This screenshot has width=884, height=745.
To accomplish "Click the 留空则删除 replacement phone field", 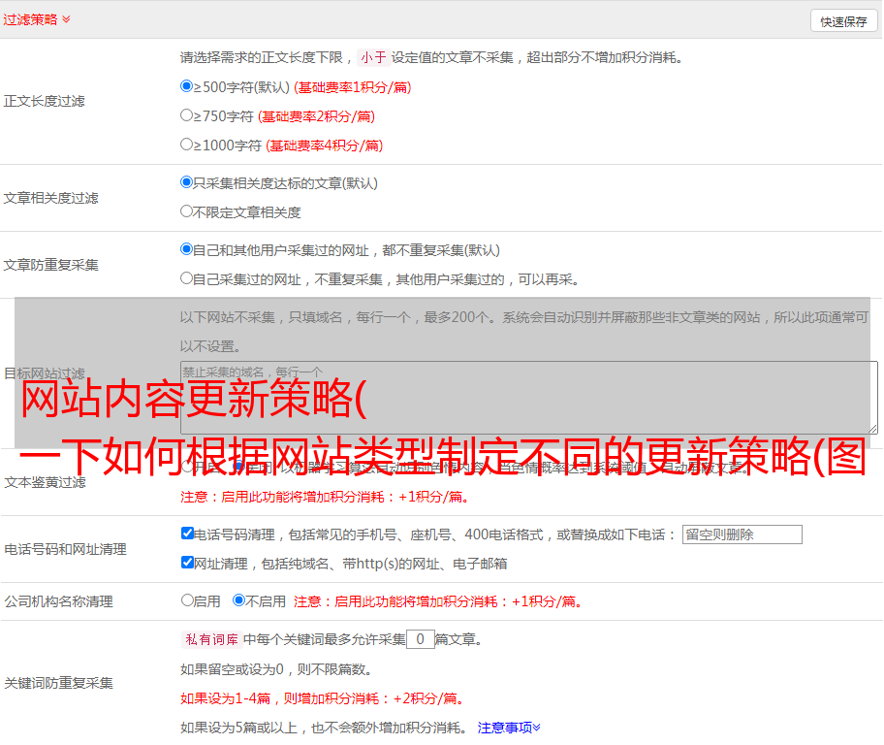I will (742, 534).
